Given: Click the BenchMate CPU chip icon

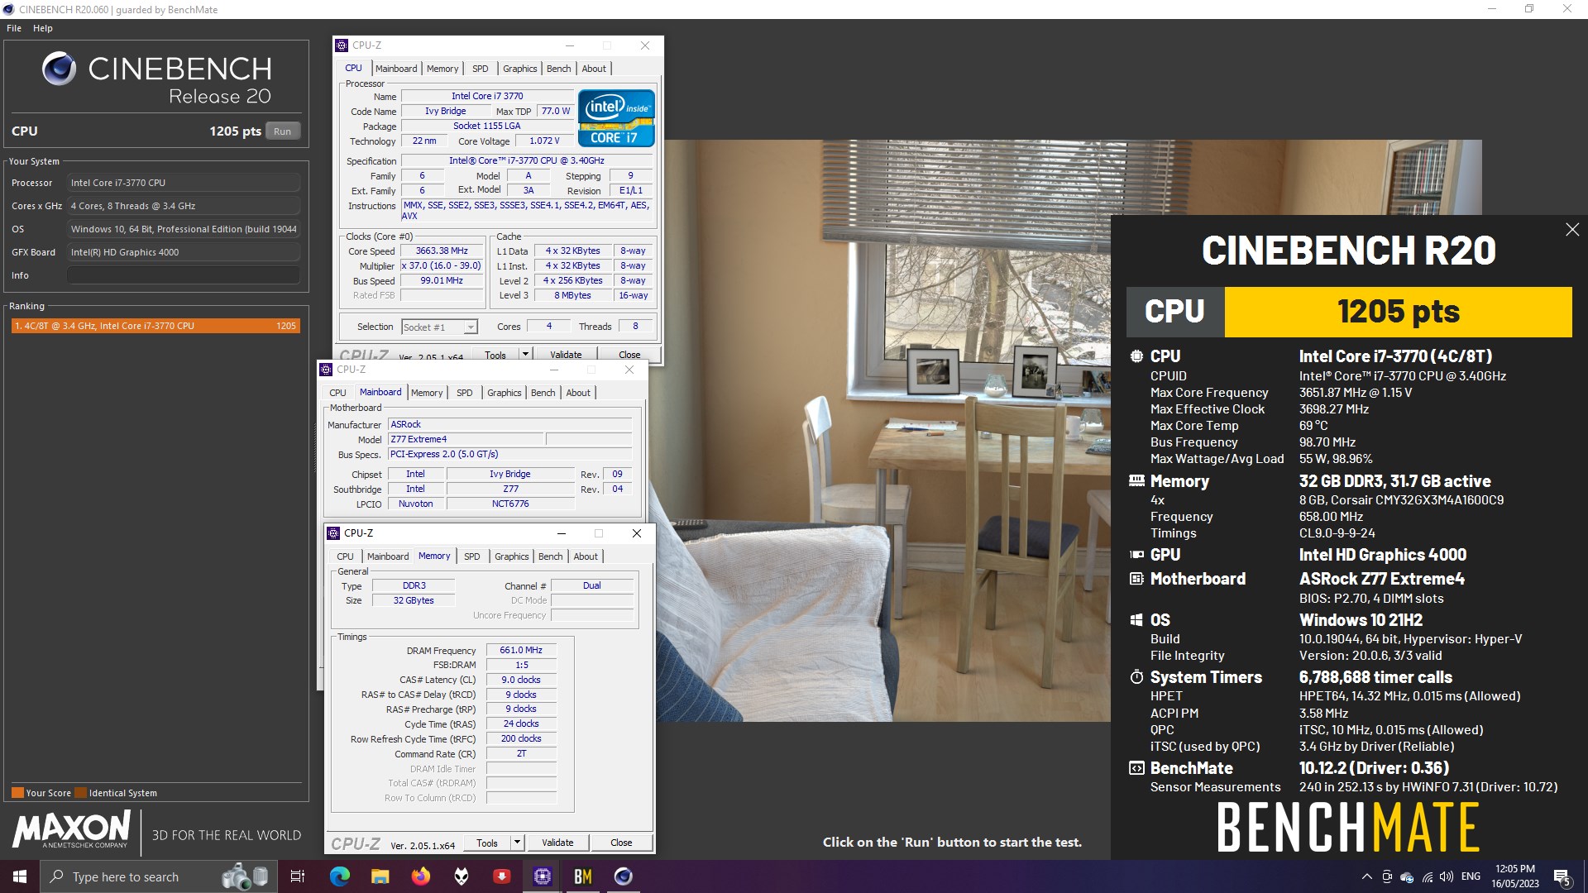Looking at the screenshot, I should [1136, 356].
